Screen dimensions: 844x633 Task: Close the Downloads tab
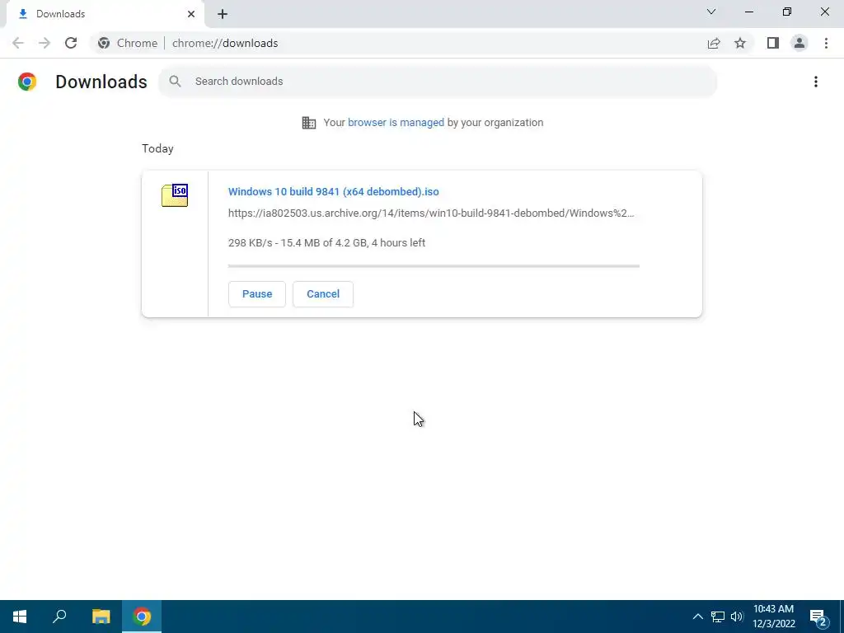click(x=191, y=14)
